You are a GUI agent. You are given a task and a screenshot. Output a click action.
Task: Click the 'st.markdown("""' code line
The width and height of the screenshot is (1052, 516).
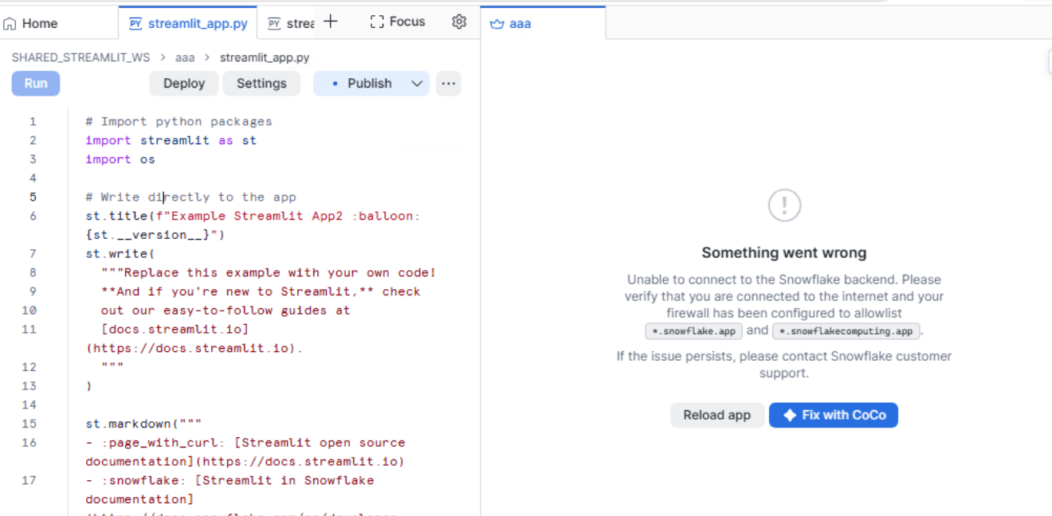pyautogui.click(x=144, y=424)
